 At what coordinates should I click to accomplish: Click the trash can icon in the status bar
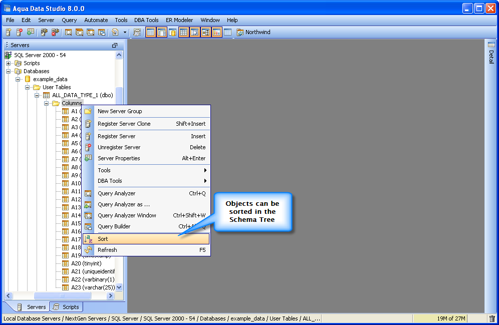point(492,318)
